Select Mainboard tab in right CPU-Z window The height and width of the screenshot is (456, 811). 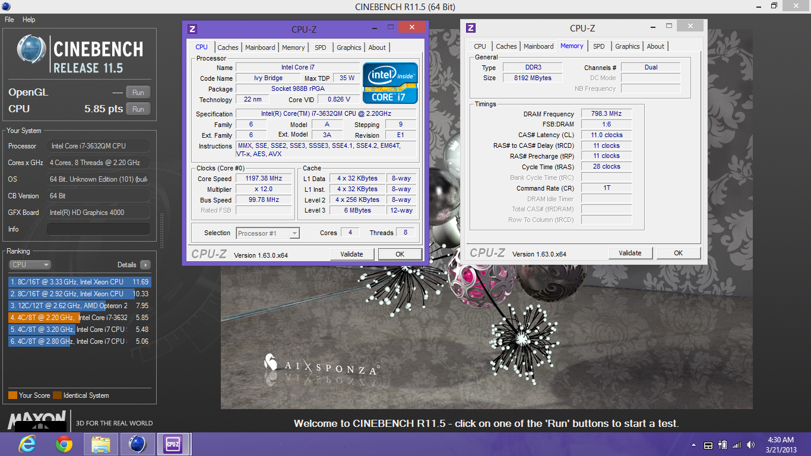[538, 46]
